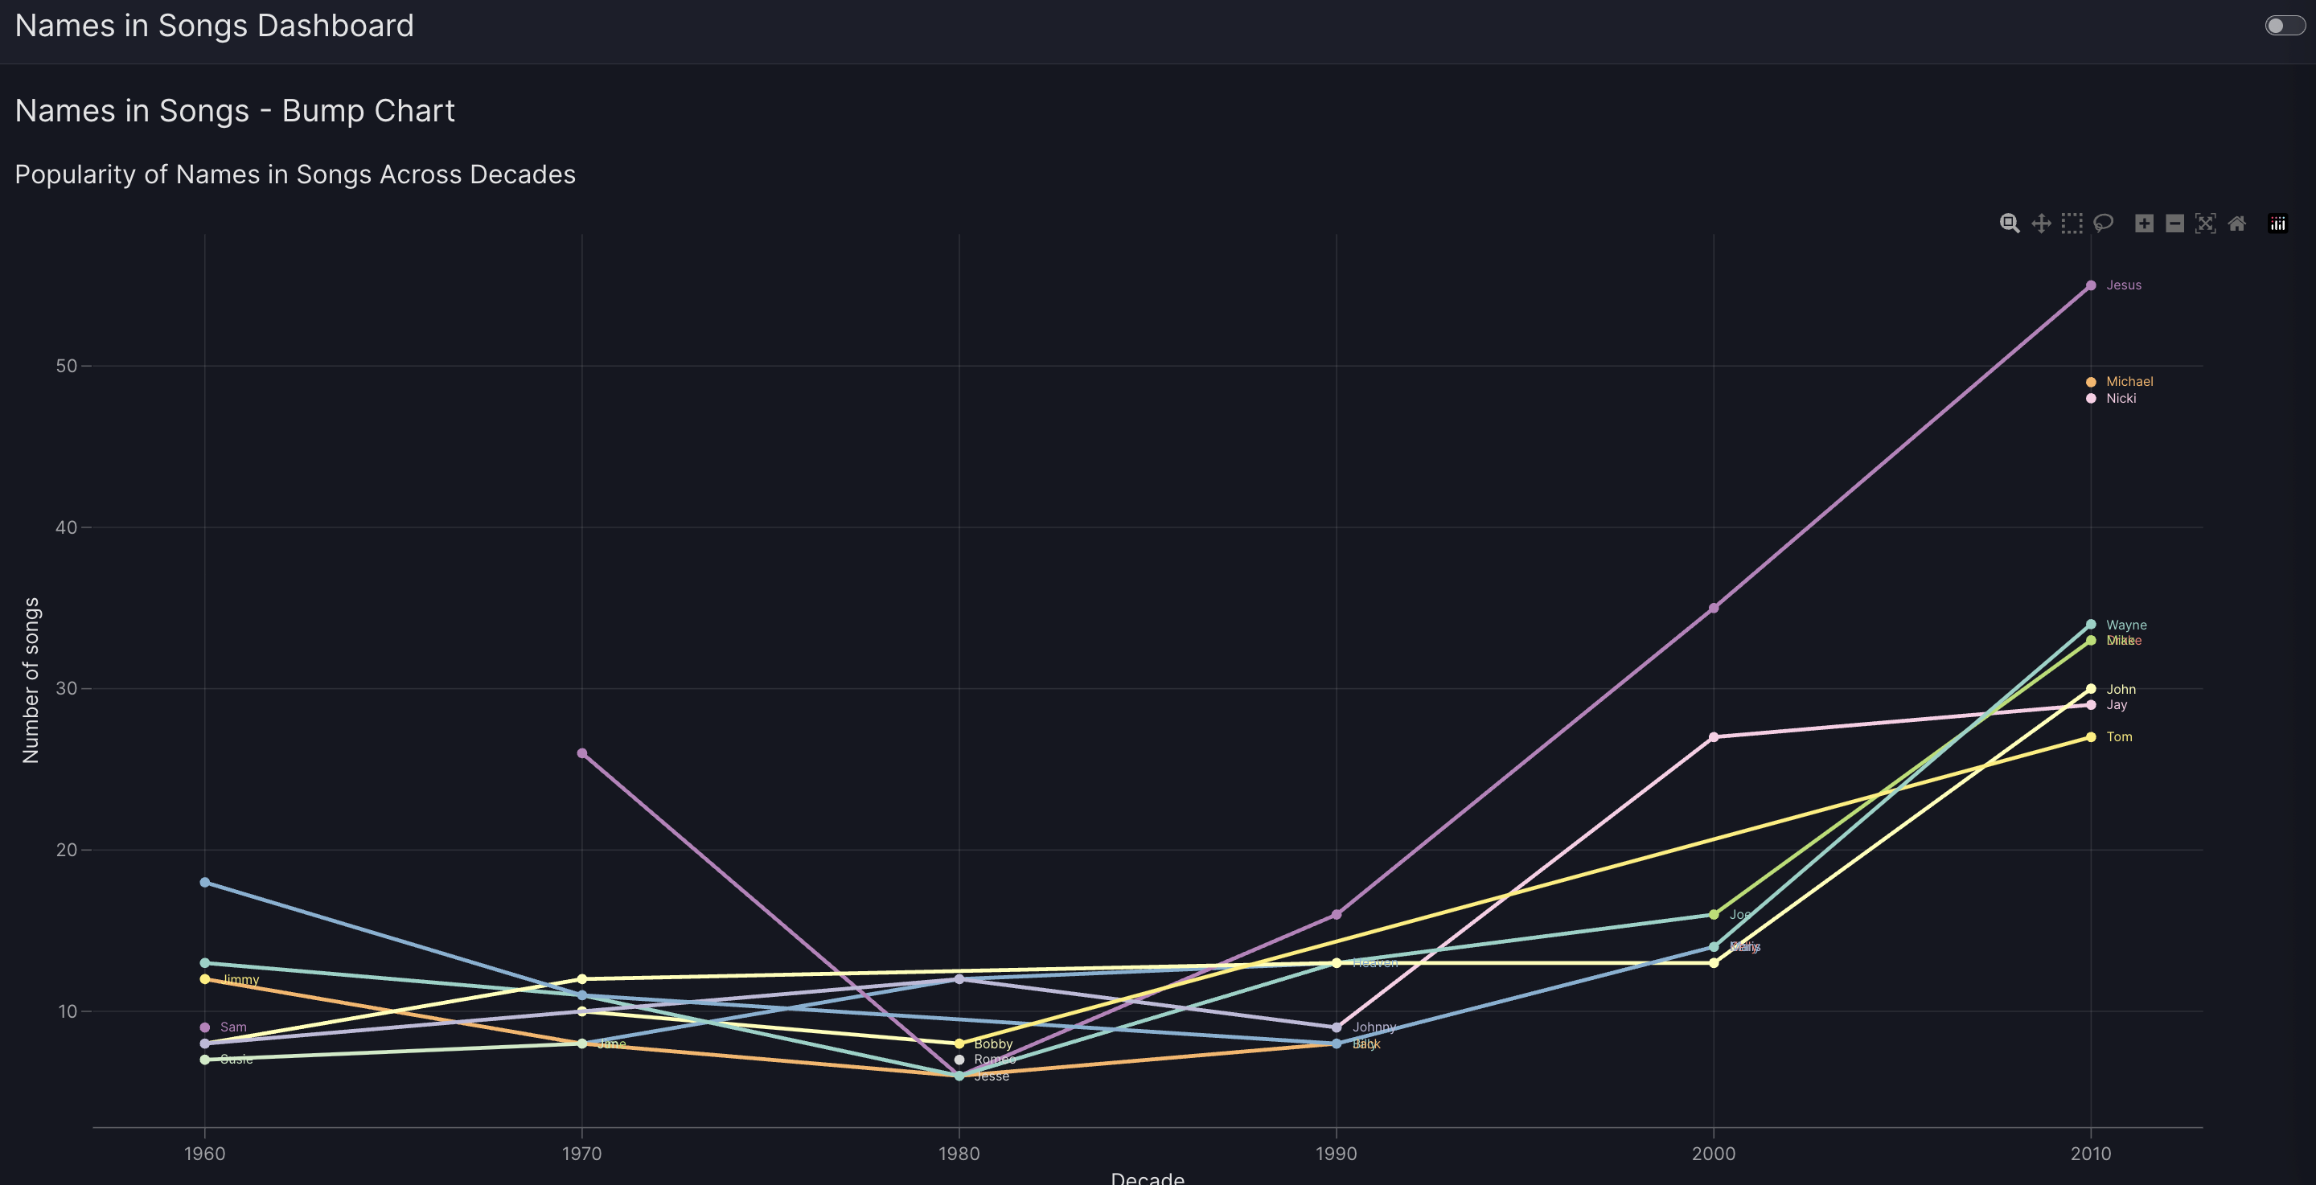Click the Michael marker at 2010
The image size is (2316, 1185).
2090,382
